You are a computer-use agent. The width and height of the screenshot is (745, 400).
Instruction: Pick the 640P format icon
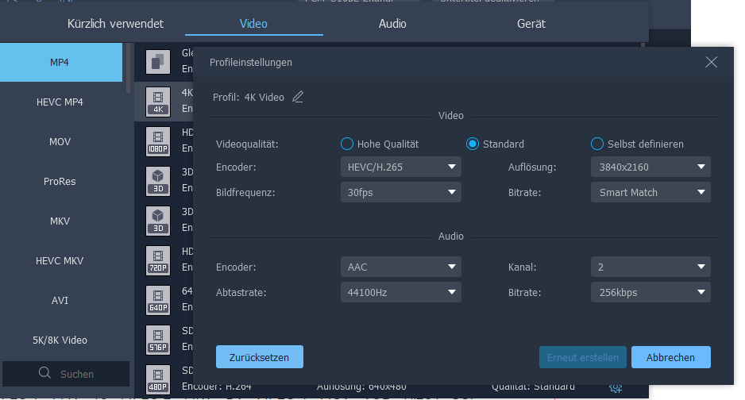[158, 300]
